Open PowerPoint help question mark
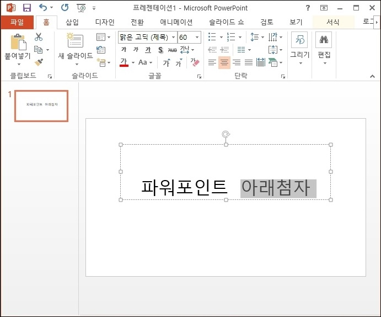Viewport: 381px width, 317px height. point(308,8)
